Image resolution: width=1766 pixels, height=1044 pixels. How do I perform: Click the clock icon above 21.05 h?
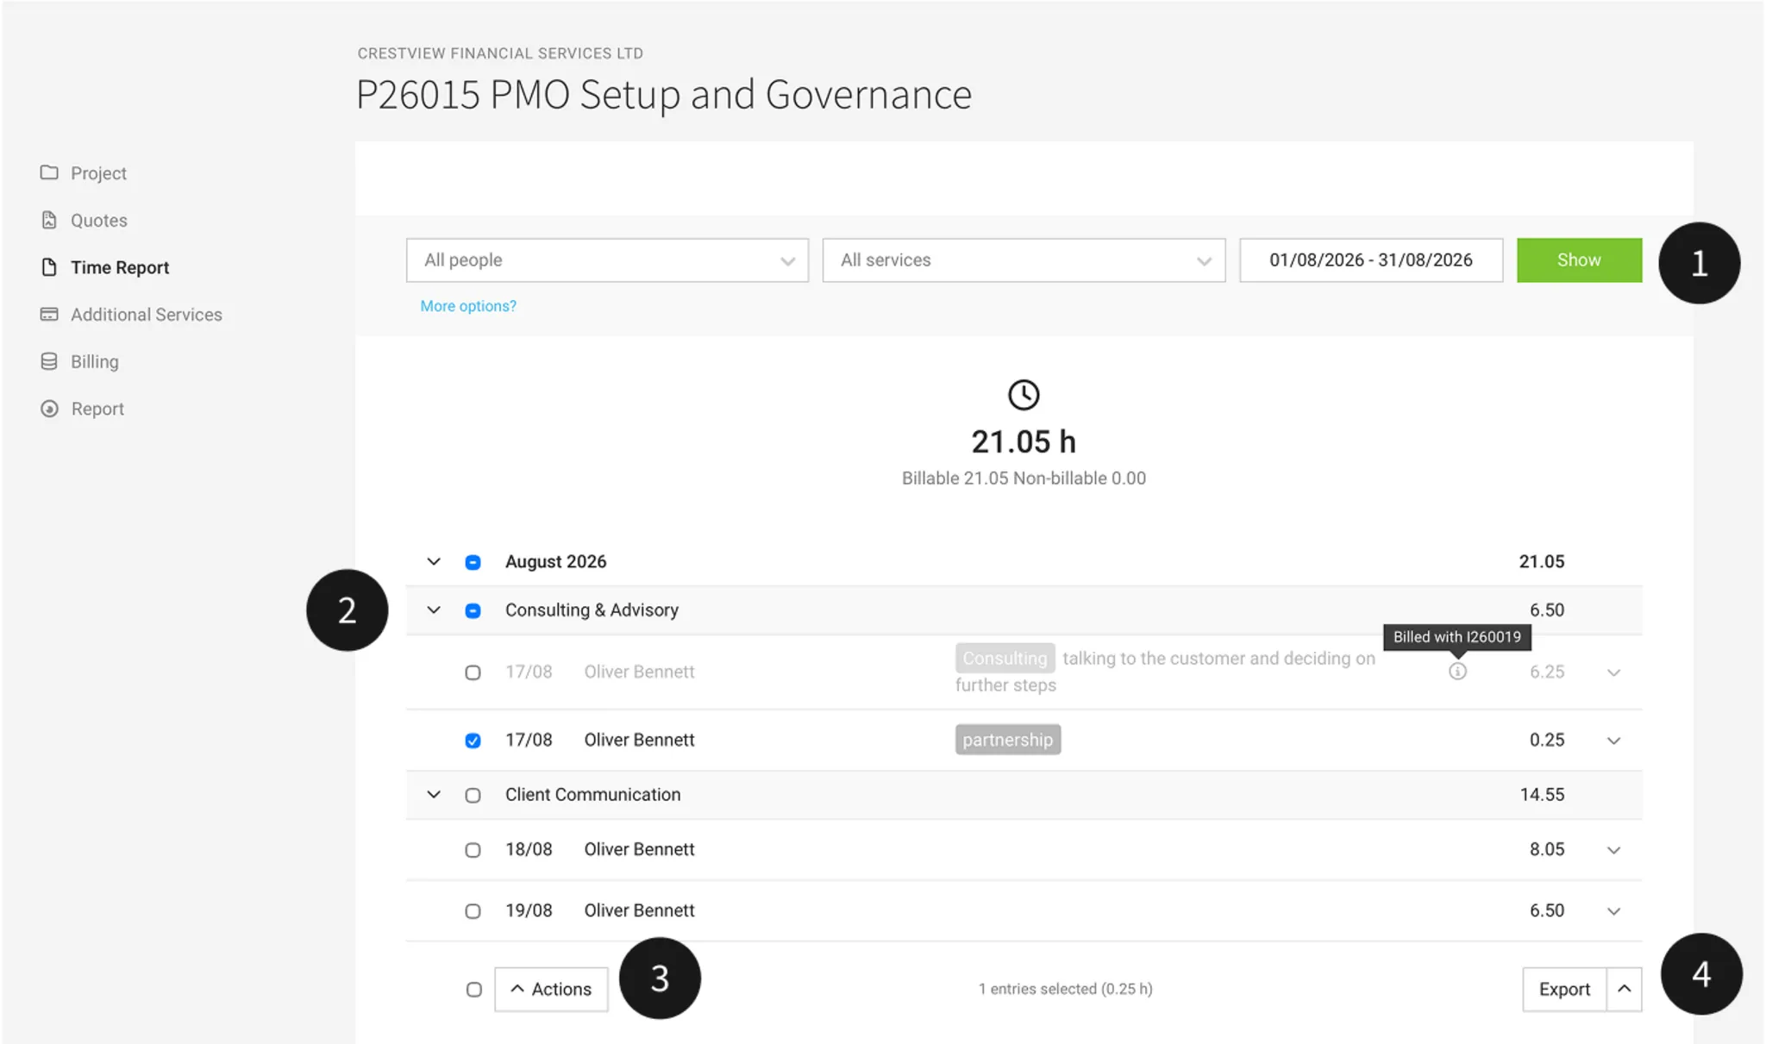1024,395
